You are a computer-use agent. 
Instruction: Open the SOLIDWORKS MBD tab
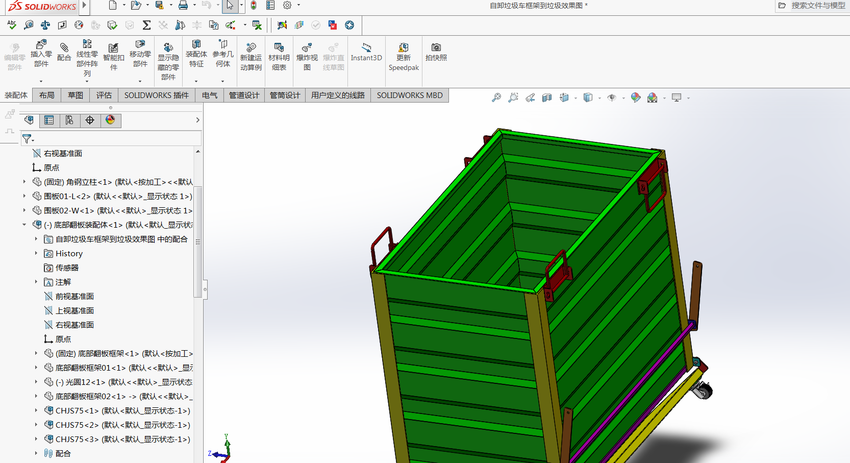pos(410,95)
